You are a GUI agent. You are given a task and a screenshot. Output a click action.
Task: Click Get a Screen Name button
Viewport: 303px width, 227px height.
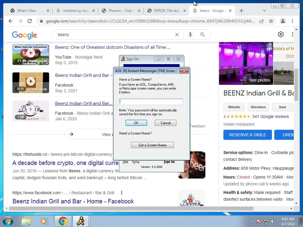coord(152,145)
